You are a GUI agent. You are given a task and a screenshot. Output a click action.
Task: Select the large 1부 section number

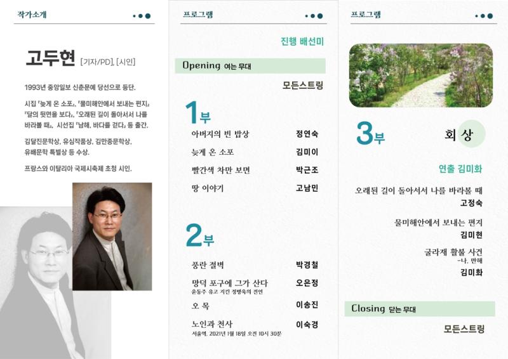[197, 114]
